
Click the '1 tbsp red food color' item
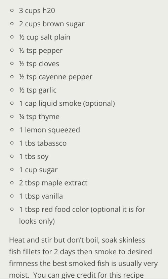[x=54, y=209]
